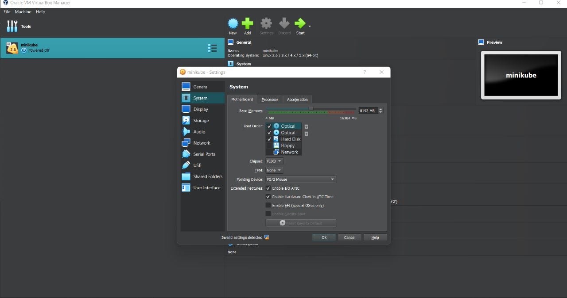Click the minikube preview thumbnail
The image size is (567, 298).
(x=521, y=75)
